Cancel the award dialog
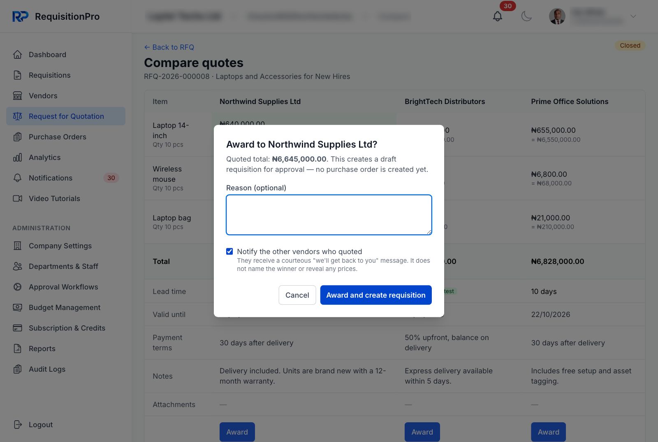This screenshot has height=442, width=658. click(x=297, y=295)
